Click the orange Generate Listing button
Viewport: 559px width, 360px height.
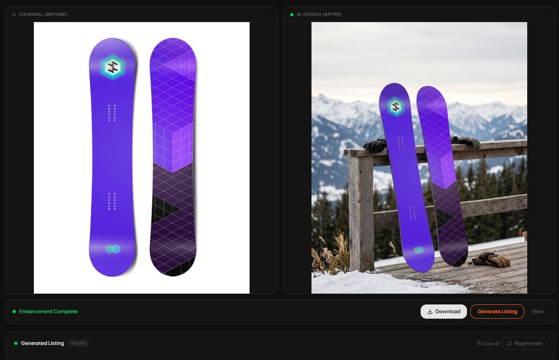click(497, 312)
